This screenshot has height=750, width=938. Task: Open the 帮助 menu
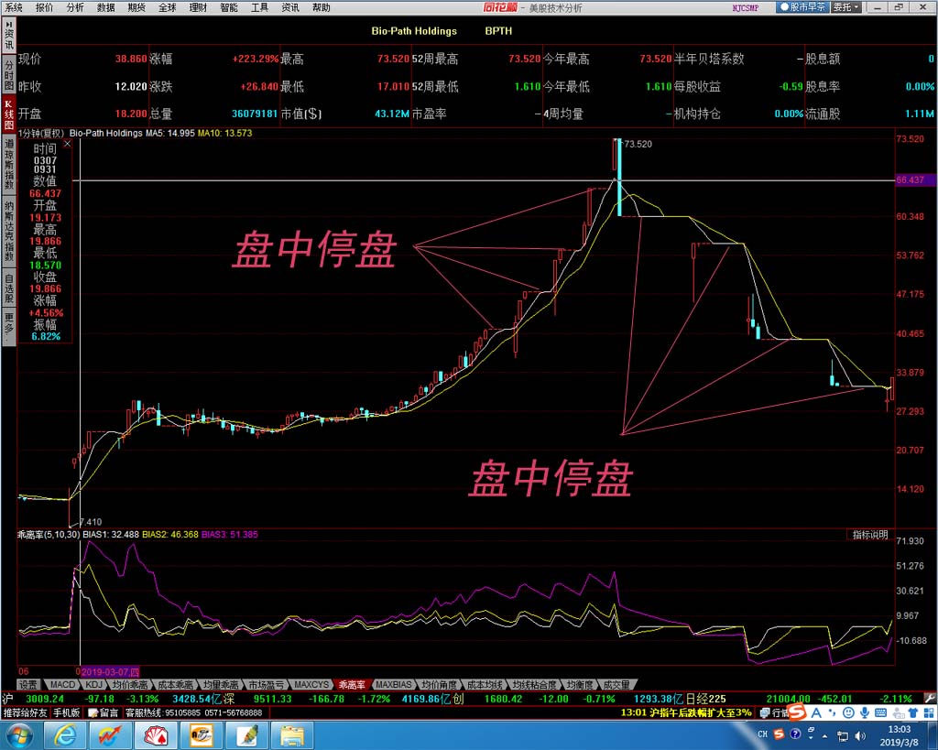coord(322,7)
